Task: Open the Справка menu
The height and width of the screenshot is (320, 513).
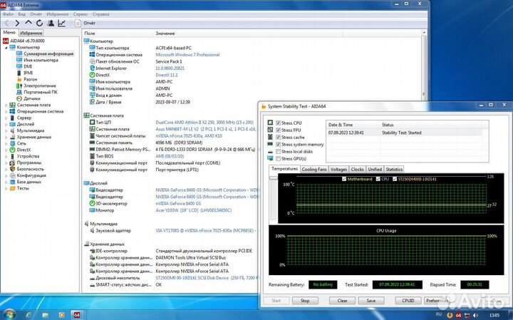Action: [100, 14]
